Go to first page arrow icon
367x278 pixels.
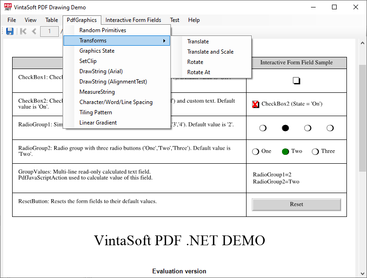tap(23, 31)
